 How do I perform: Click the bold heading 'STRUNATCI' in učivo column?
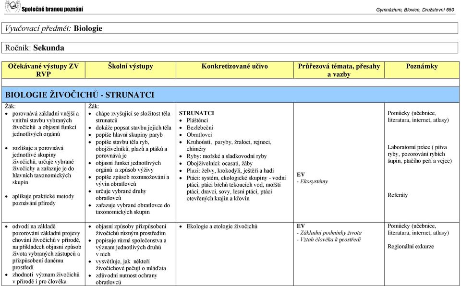point(196,113)
